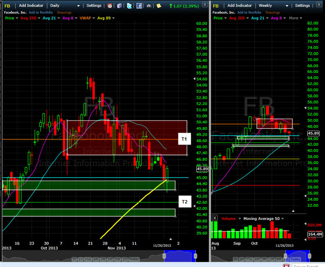Click 164.4M volume value tag
Screen dimensions: 325x267
pos(315,234)
